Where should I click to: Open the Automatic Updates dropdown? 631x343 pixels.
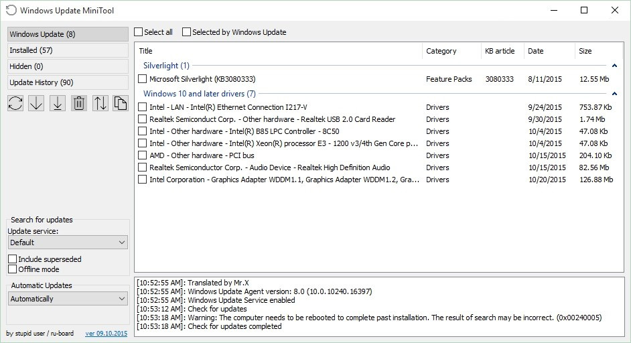[68, 299]
